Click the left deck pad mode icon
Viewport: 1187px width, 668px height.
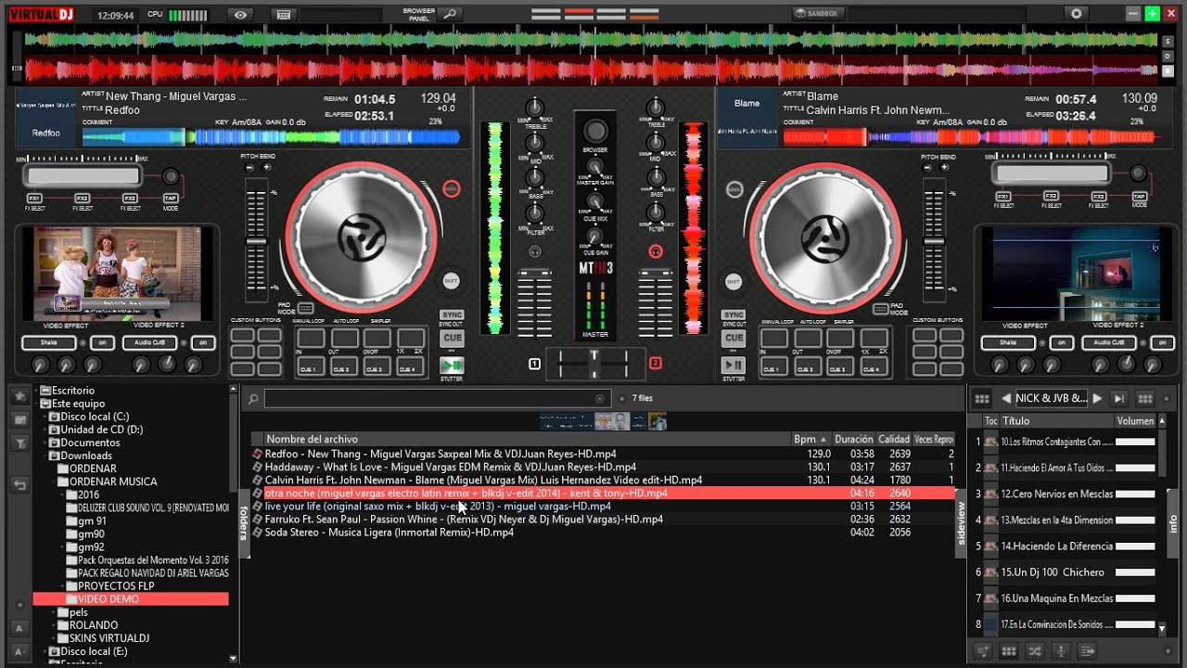click(x=305, y=308)
